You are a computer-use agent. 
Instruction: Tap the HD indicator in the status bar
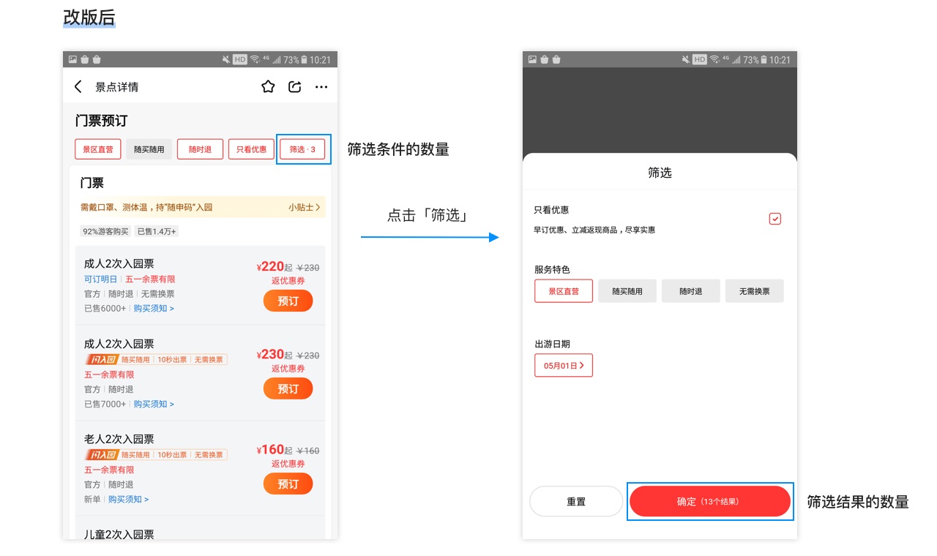pos(239,59)
